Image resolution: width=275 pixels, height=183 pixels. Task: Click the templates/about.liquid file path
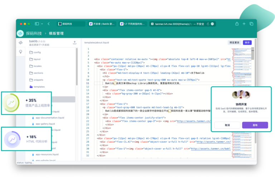pos(97,43)
